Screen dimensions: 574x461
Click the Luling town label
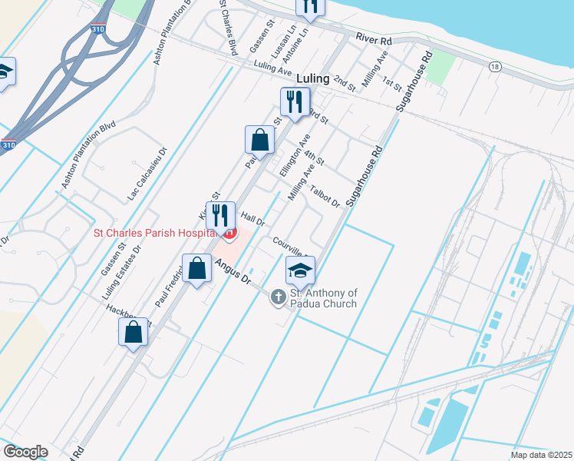pyautogui.click(x=312, y=78)
